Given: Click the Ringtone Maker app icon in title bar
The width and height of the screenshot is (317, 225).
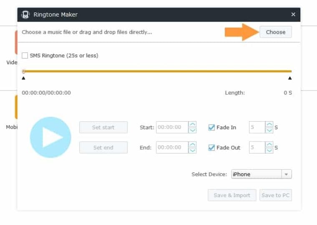Looking at the screenshot, I should point(25,15).
